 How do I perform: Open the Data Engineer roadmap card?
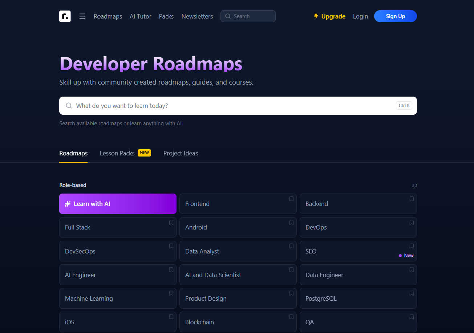tap(358, 275)
